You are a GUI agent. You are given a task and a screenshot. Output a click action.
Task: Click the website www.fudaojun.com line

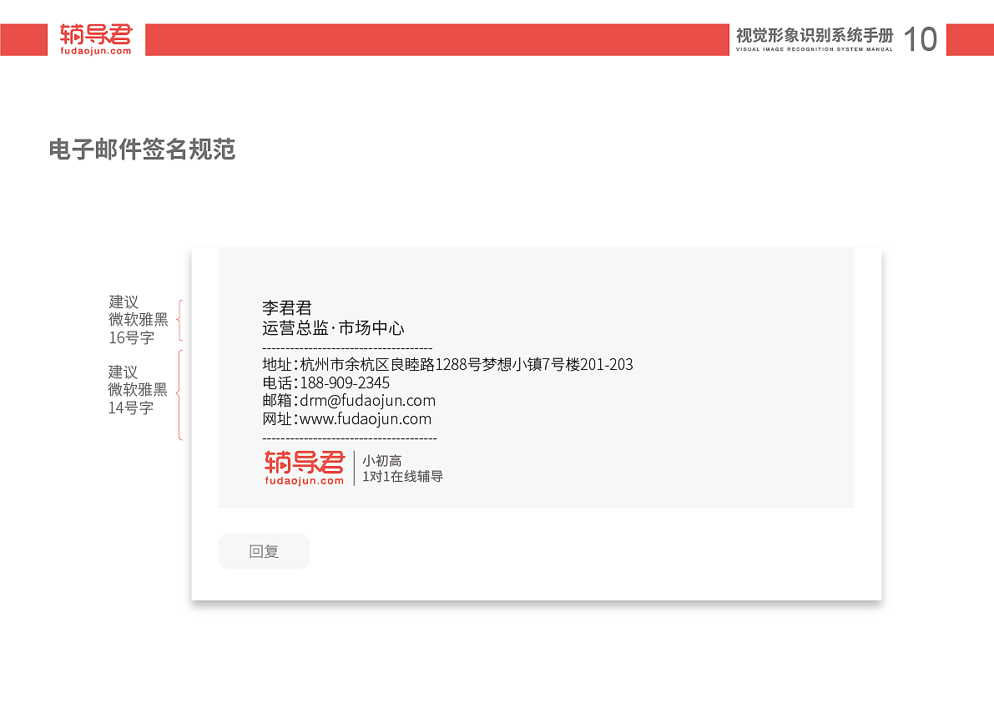346,419
